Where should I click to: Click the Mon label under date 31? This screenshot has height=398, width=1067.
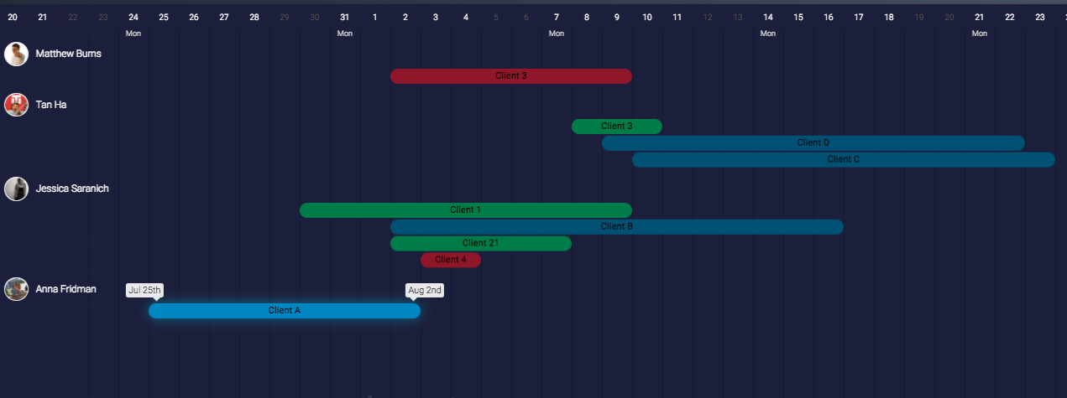click(345, 34)
